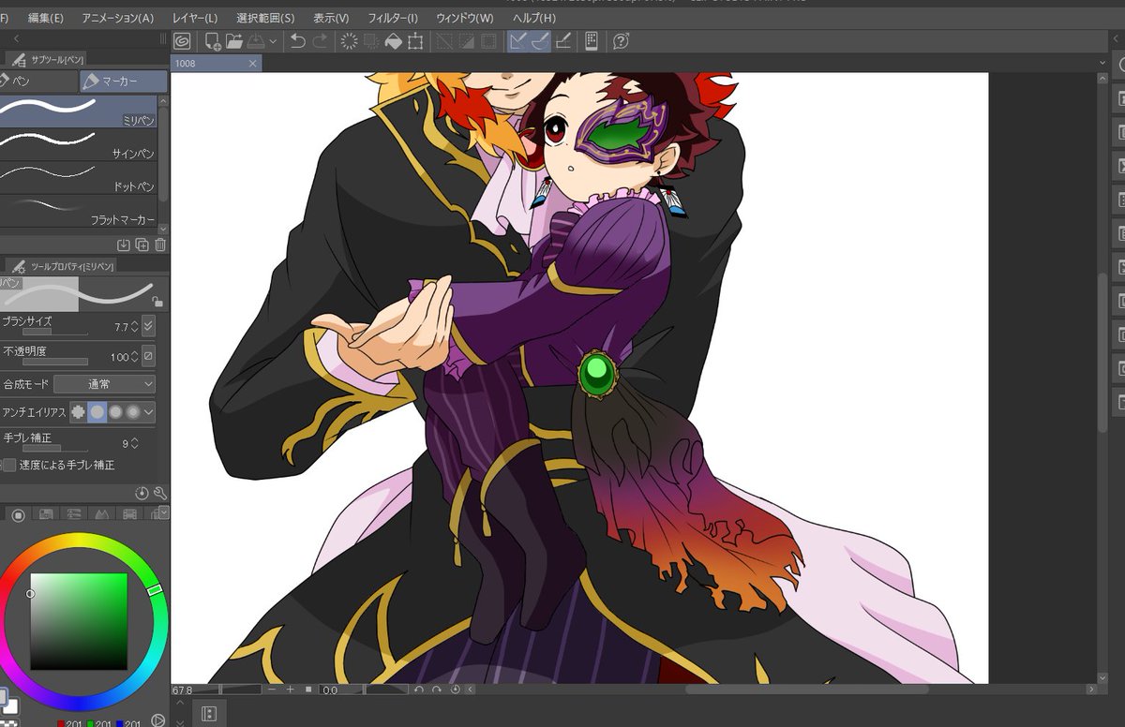Screen dimensions: 1125x727
Task: Open the アニメーション(A) menu
Action: (118, 18)
